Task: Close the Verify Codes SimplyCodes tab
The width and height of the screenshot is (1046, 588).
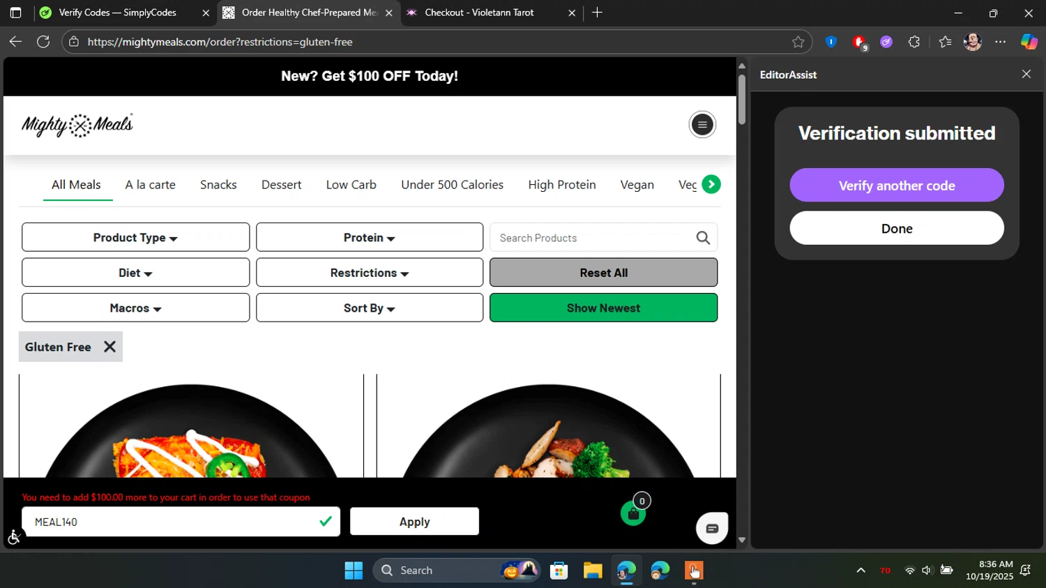Action: 206,13
